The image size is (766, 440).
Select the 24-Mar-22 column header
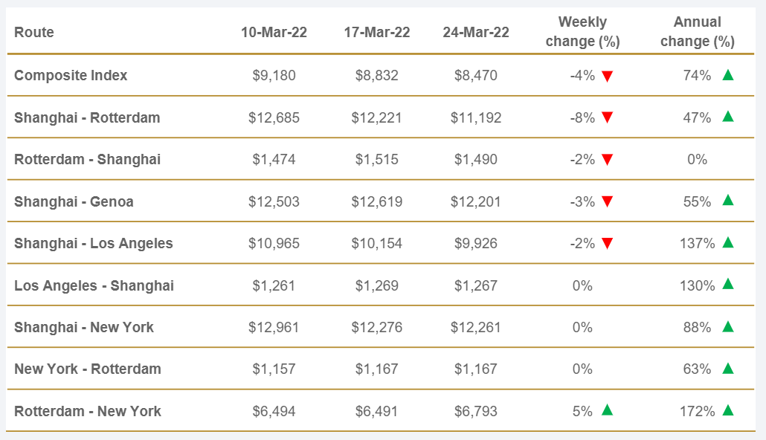476,32
